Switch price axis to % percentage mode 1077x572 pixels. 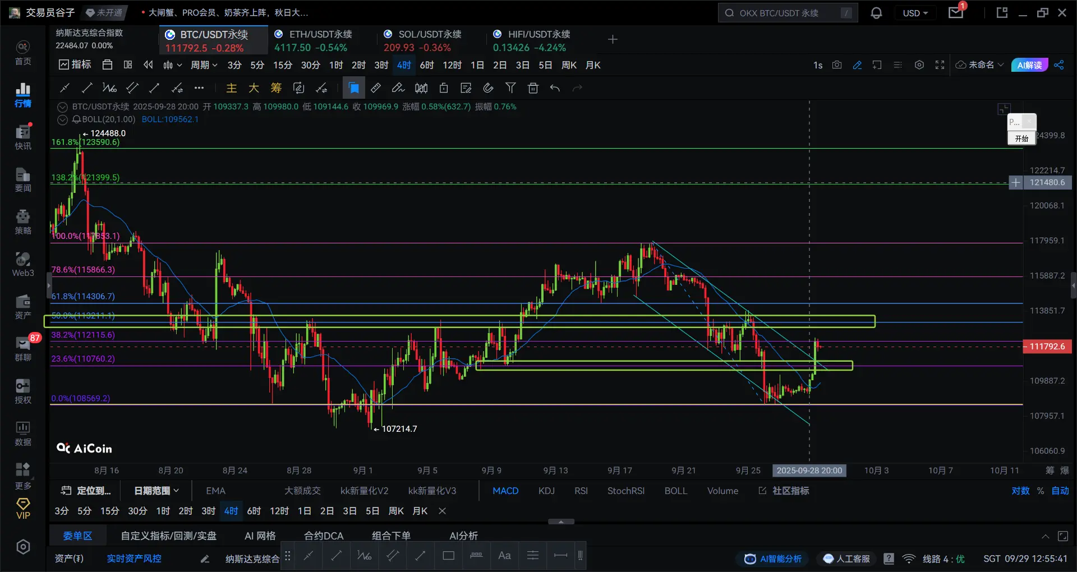[1041, 491]
